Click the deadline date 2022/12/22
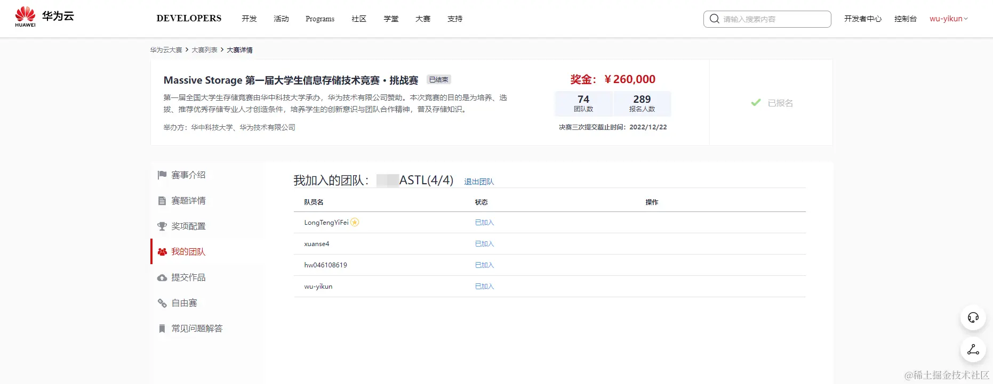Screen dimensions: 993x384 pyautogui.click(x=648, y=127)
